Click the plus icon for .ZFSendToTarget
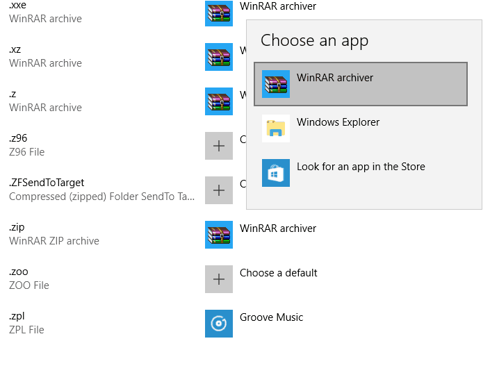Viewport: 490px width, 366px height. tap(219, 190)
